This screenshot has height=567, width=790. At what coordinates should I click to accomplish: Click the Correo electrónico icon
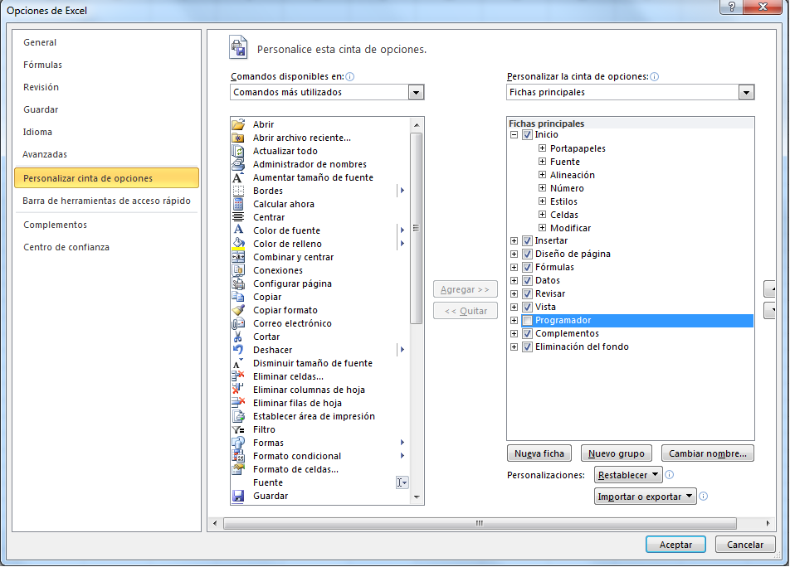coord(238,323)
